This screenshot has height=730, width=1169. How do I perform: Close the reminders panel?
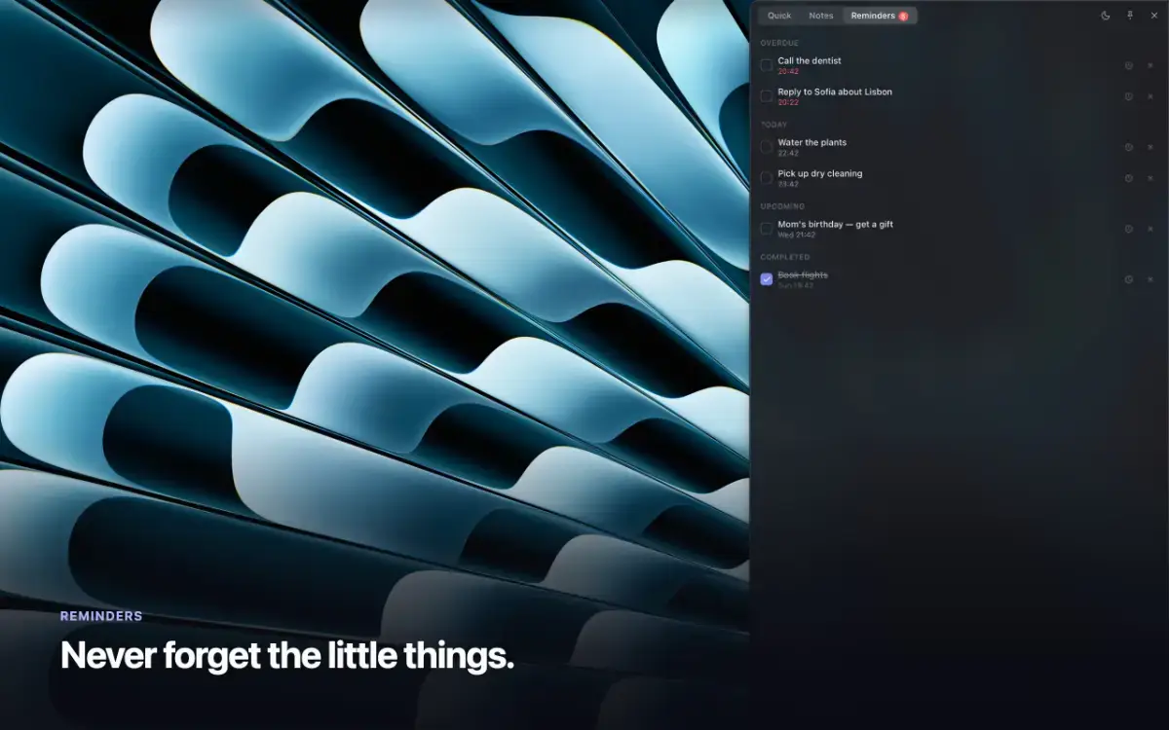[x=1154, y=16]
